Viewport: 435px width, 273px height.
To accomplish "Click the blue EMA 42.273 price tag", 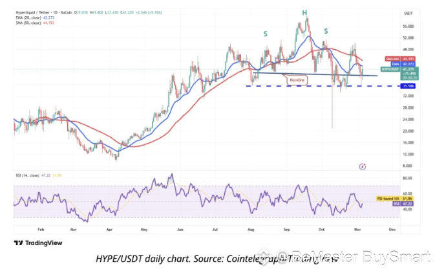I will tap(403, 64).
